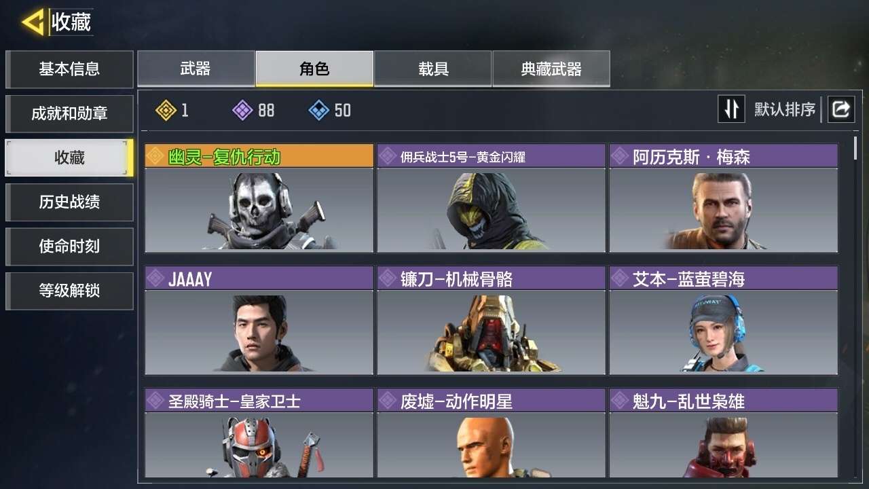
Task: Open 成就和勋章 in the sidebar
Action: click(x=69, y=113)
